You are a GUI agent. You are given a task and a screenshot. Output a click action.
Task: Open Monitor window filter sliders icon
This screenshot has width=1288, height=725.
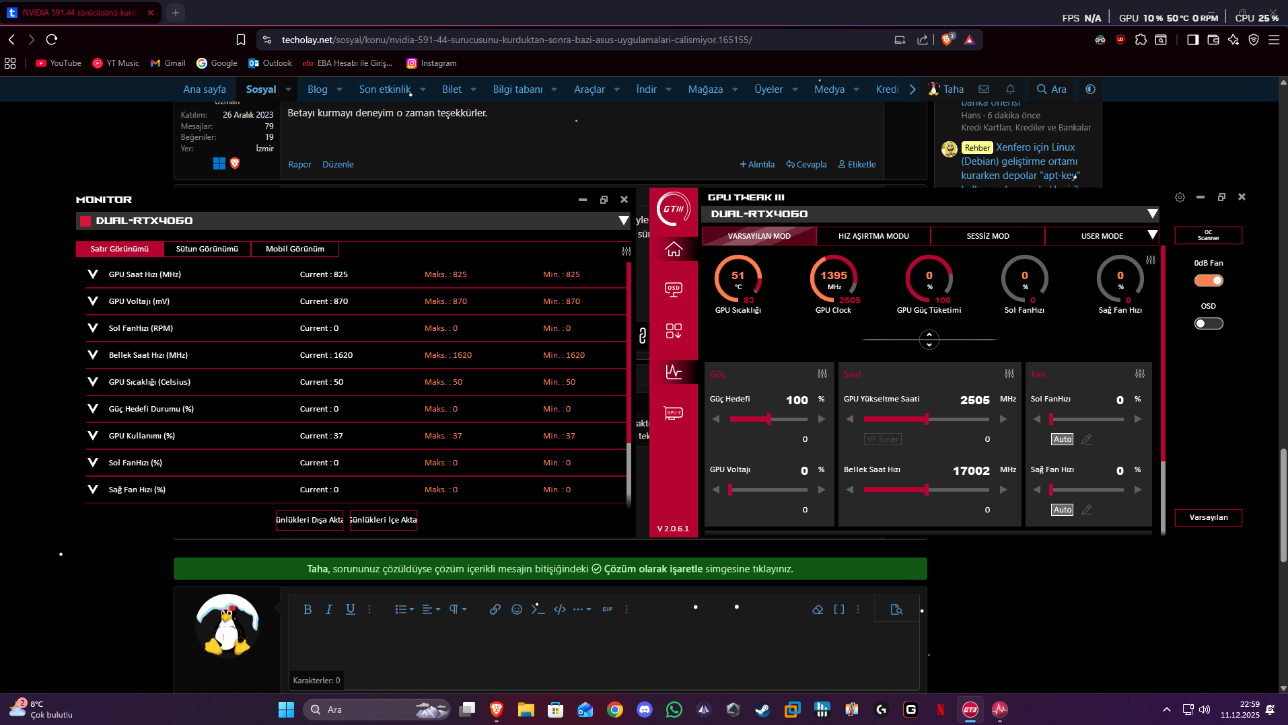pos(627,251)
